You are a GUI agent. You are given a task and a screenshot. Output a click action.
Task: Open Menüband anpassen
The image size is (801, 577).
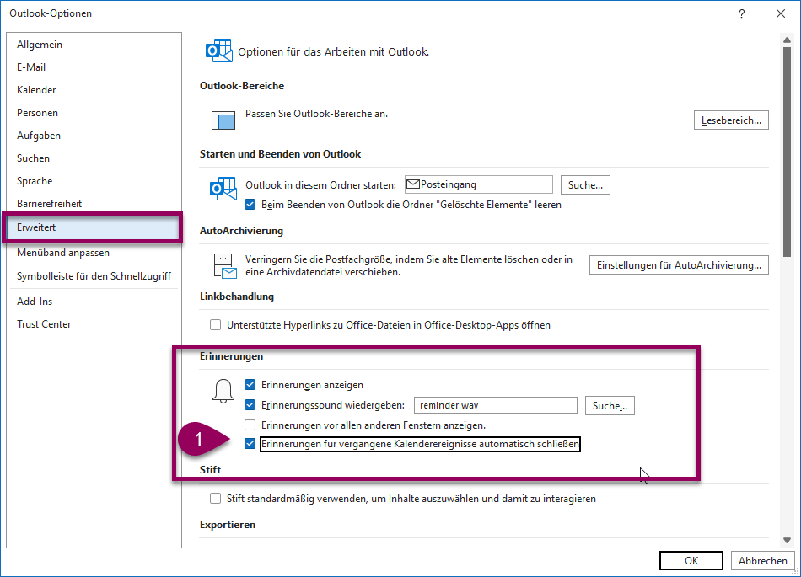click(94, 253)
